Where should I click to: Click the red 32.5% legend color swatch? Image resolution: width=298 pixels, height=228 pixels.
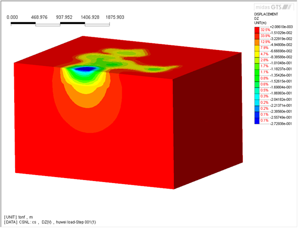(257, 30)
